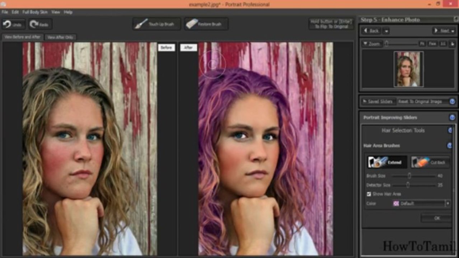Viewport: 459px width, 258px height.
Task: Open the Full Body Skin menu
Action: click(35, 12)
